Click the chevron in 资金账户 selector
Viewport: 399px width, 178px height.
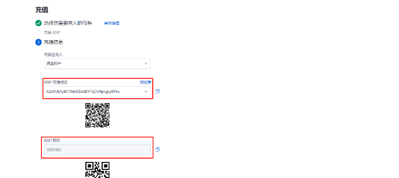tap(146, 64)
